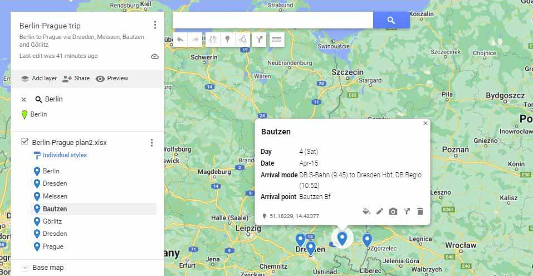
Task: Click the Date value Apr-15
Action: point(309,163)
